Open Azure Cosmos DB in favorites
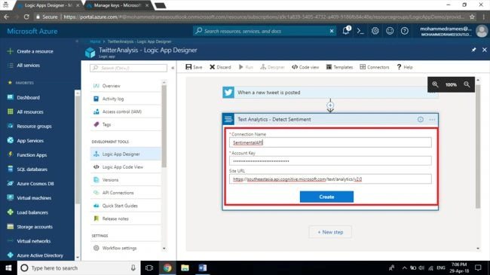This screenshot has width=490, height=275. click(x=35, y=183)
